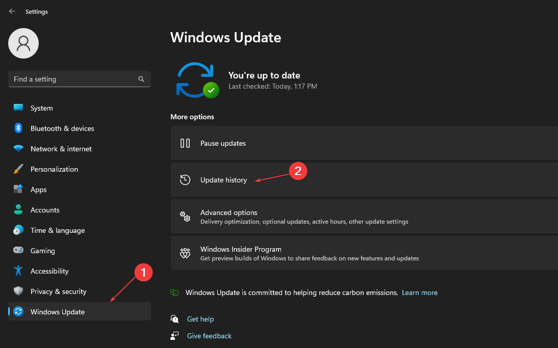Click the Personalization paintbrush icon
558x348 pixels.
click(x=18, y=169)
